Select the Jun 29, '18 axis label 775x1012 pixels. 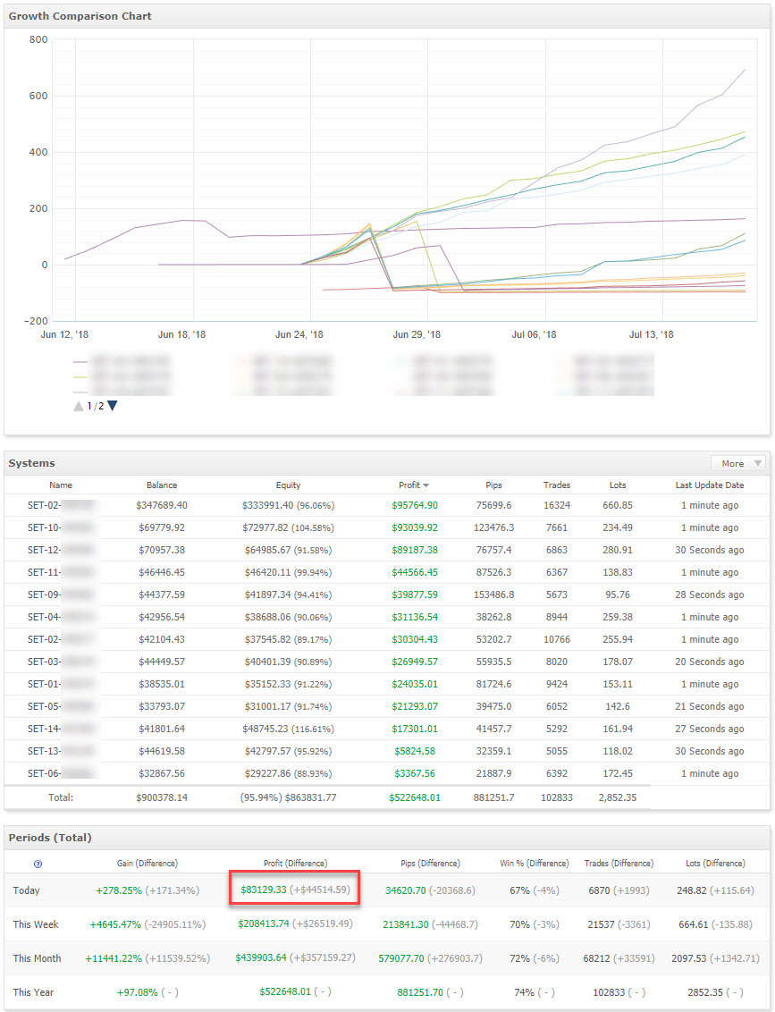click(x=417, y=334)
